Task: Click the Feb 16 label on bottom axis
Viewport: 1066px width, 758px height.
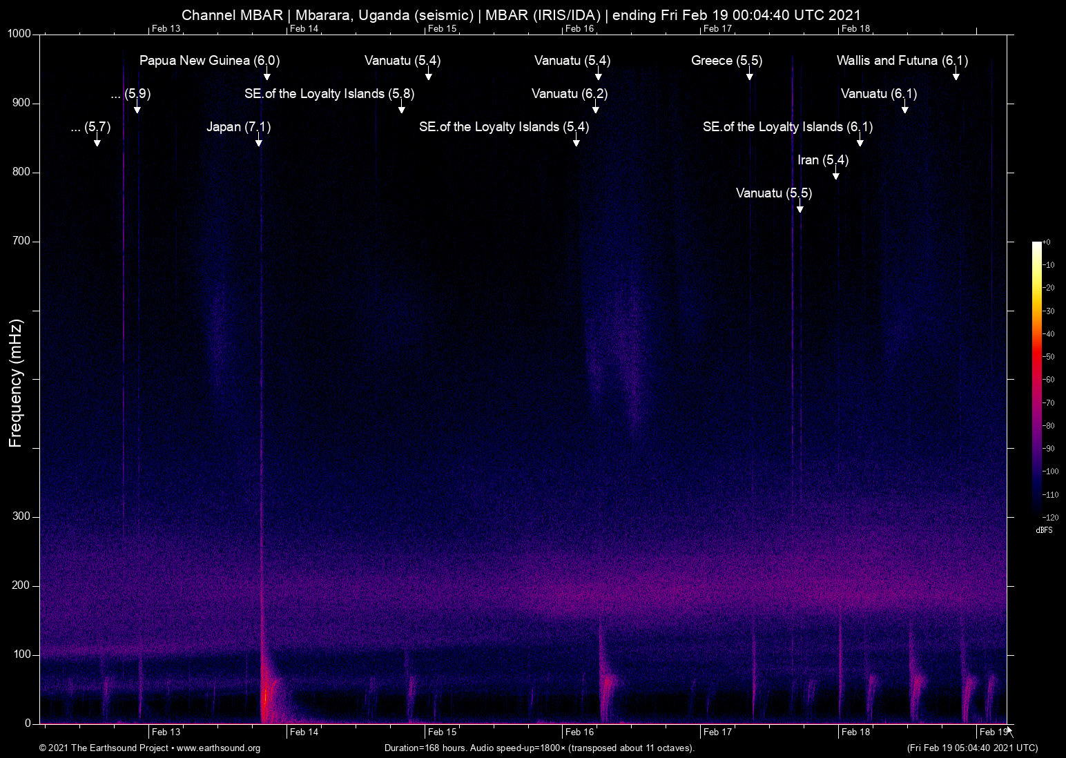Action: point(579,732)
